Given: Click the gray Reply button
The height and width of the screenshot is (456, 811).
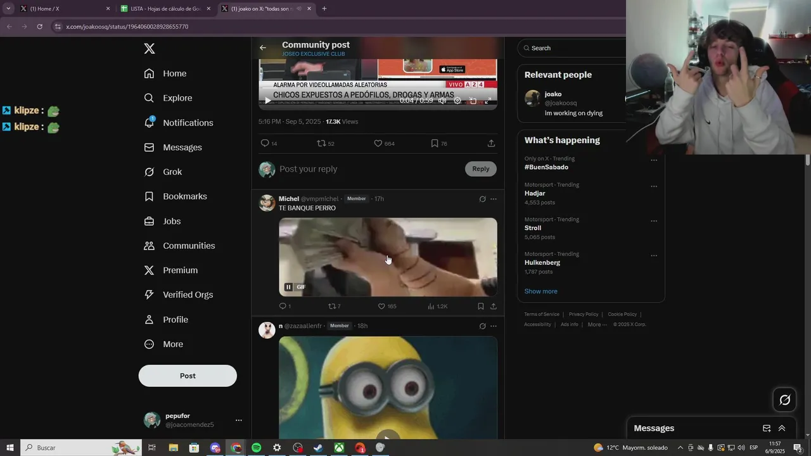Looking at the screenshot, I should pyautogui.click(x=481, y=168).
